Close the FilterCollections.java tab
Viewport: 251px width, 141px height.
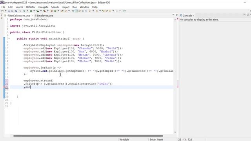click(x=32, y=16)
